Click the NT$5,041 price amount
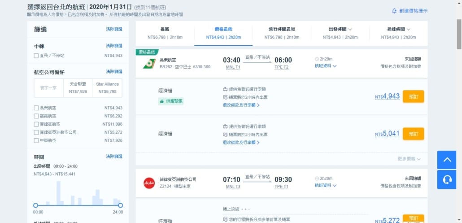 [x=388, y=134]
